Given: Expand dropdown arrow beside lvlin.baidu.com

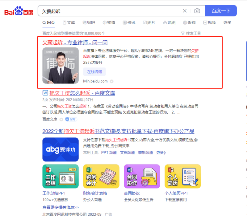Looking at the screenshot, I should coord(111,81).
